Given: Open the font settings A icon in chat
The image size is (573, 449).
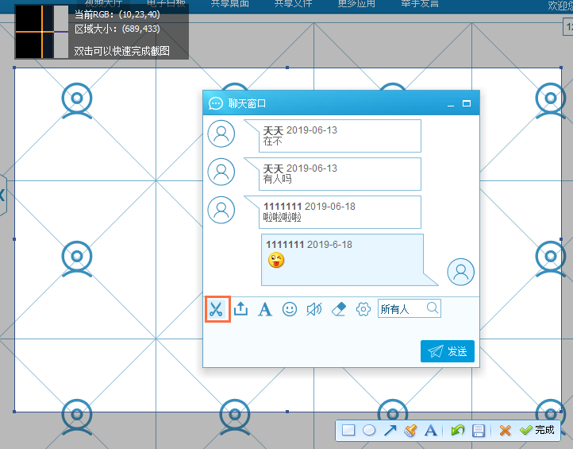Looking at the screenshot, I should tap(265, 309).
